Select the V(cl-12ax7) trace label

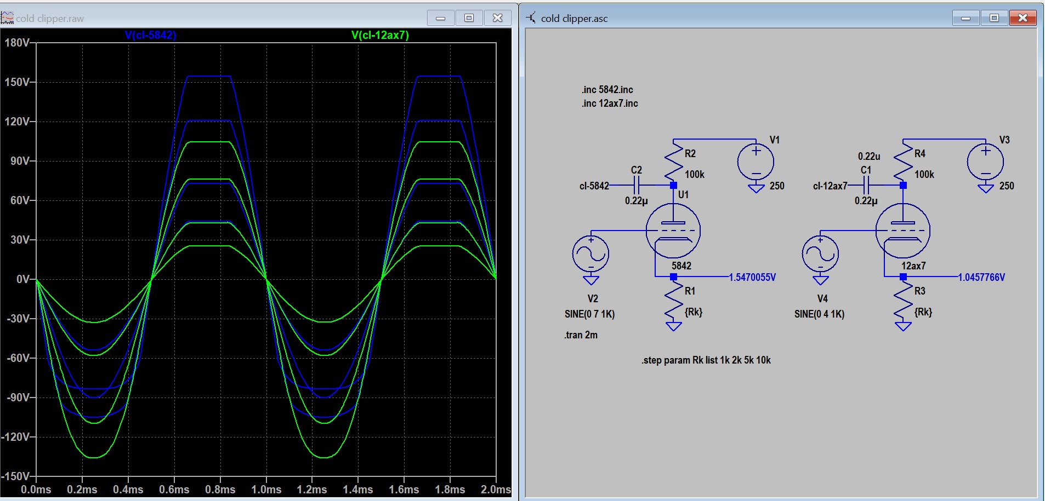pos(380,35)
